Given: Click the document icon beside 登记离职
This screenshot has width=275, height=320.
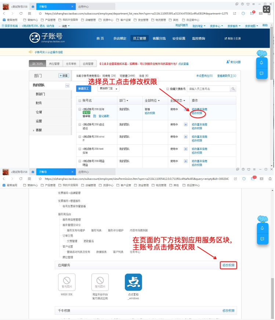Looking at the screenshot, I should [x=94, y=116].
